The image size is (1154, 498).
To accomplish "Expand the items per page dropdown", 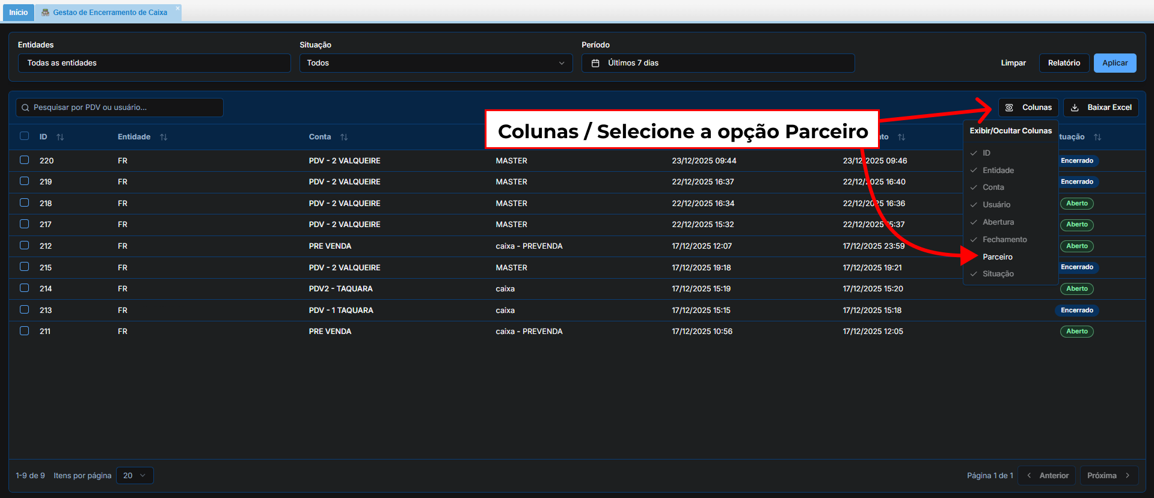I will point(135,476).
